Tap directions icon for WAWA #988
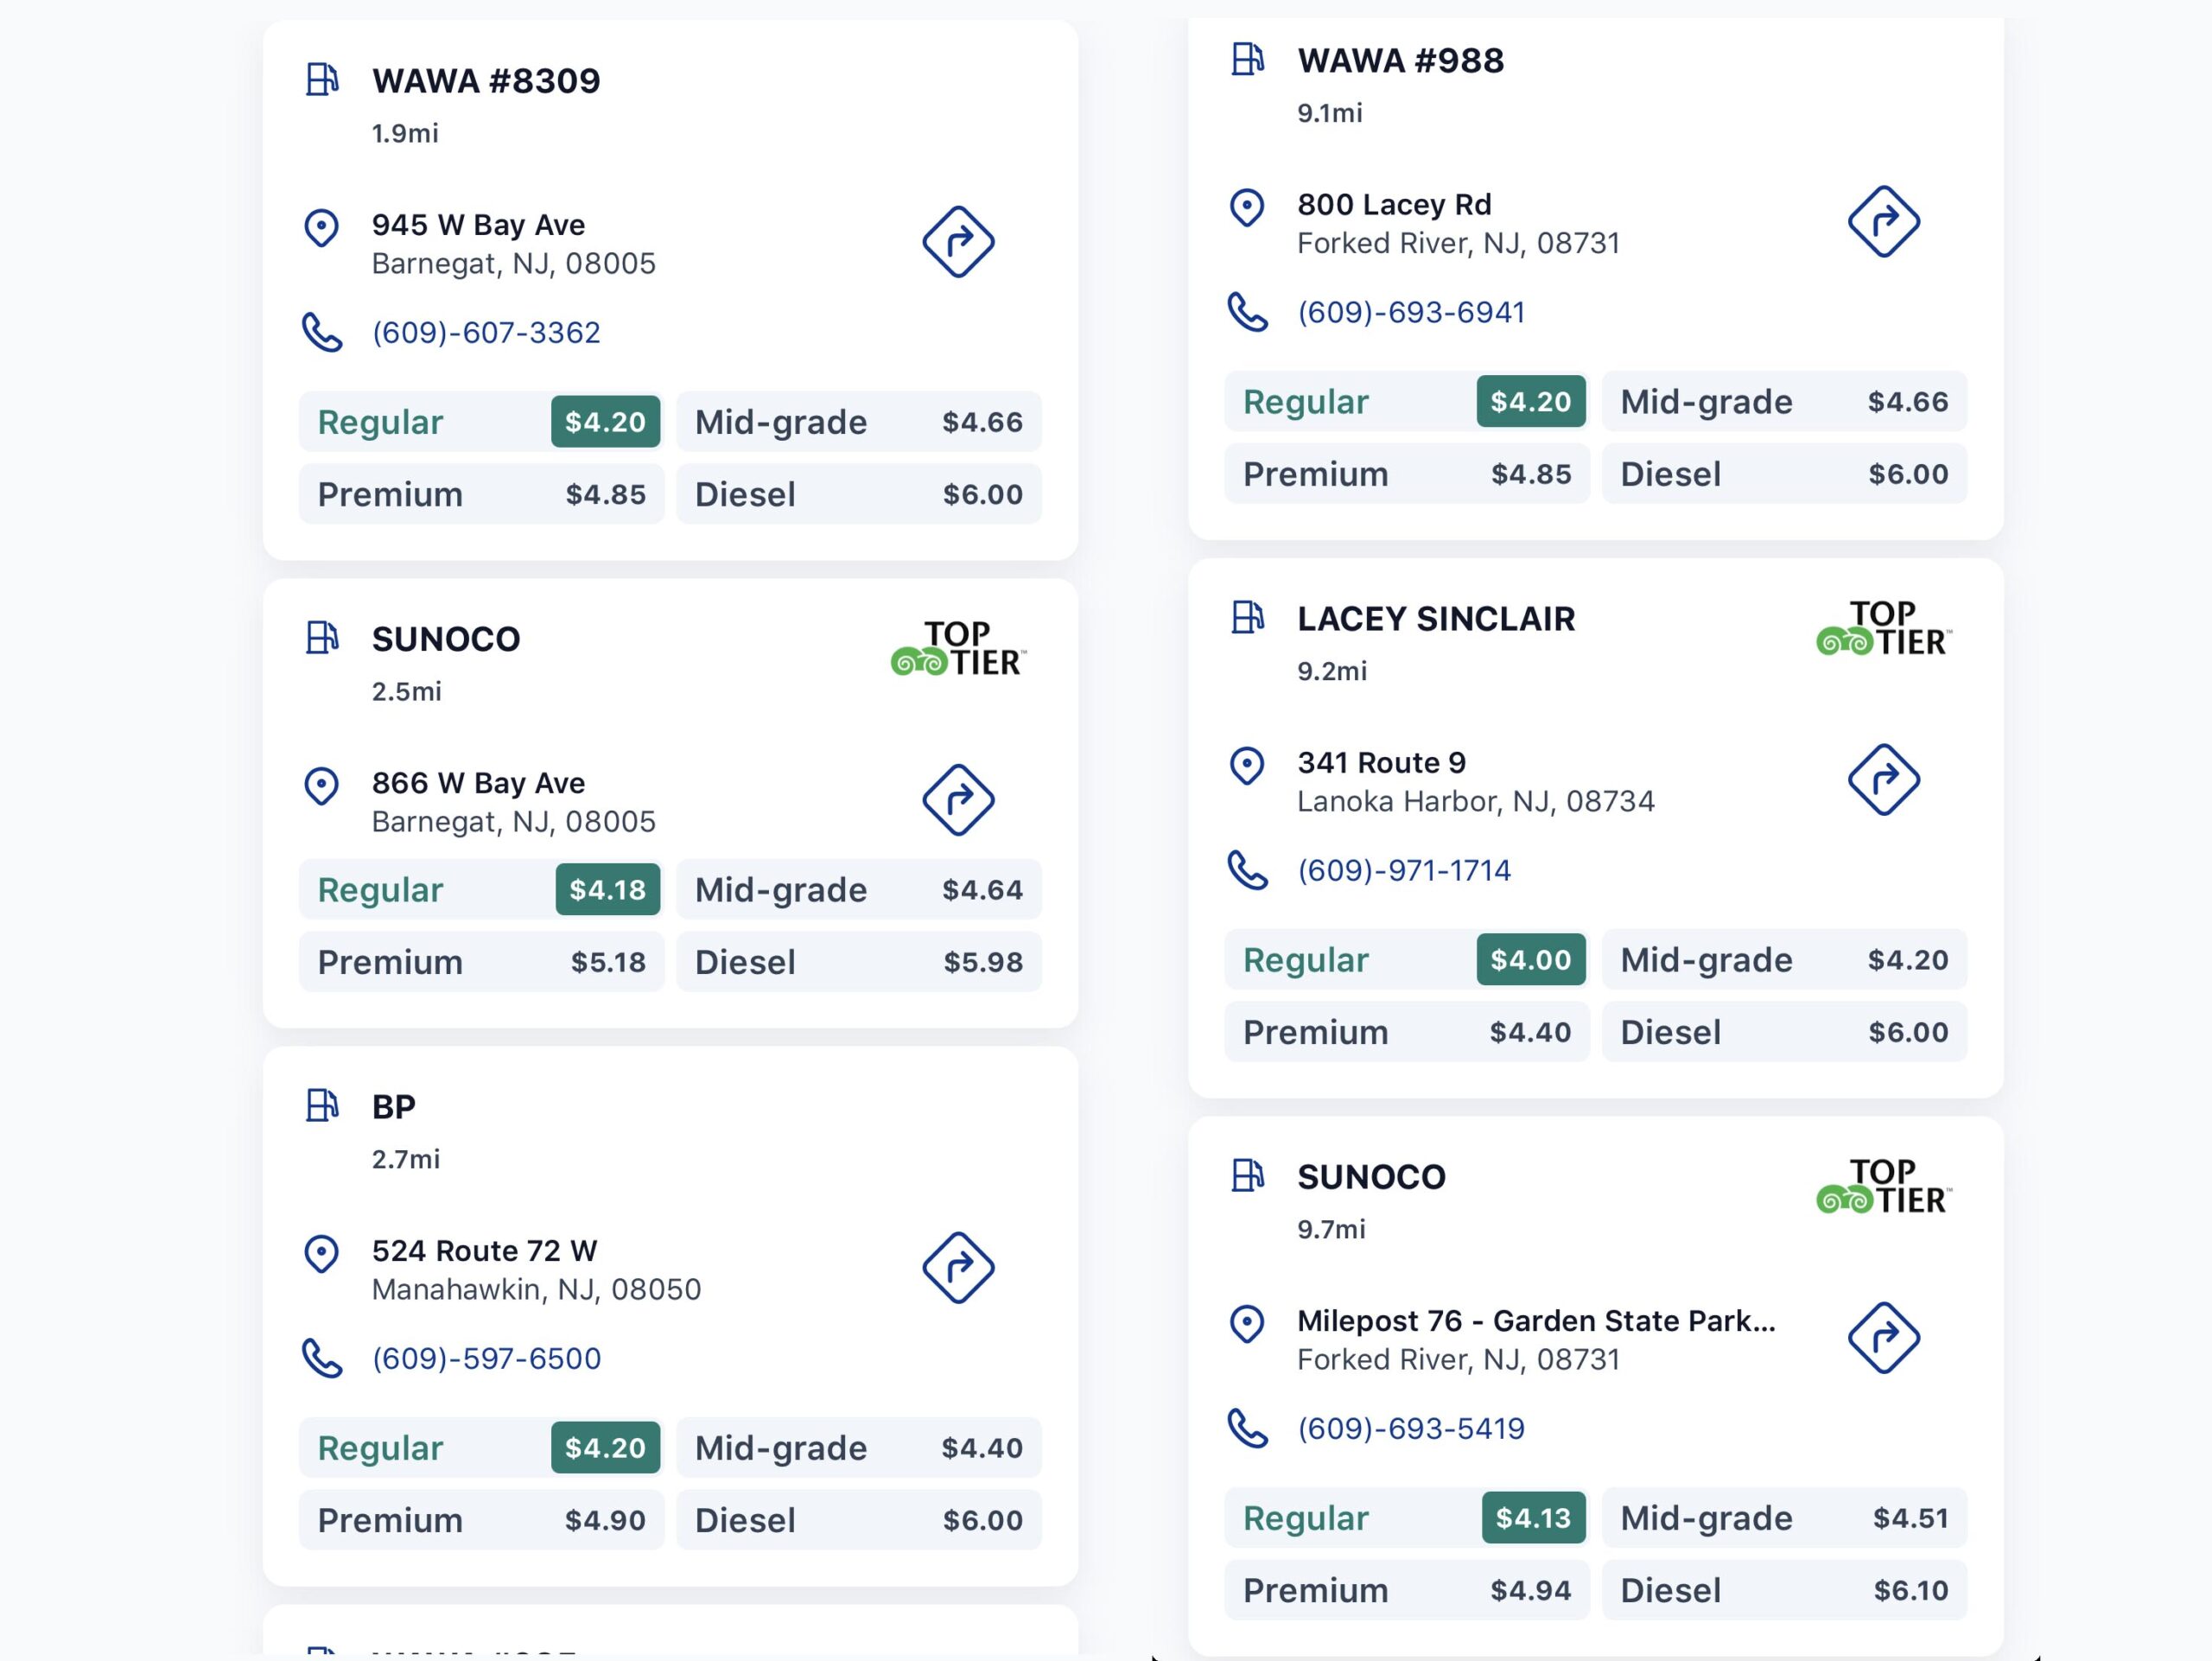2212x1661 pixels. click(1883, 222)
